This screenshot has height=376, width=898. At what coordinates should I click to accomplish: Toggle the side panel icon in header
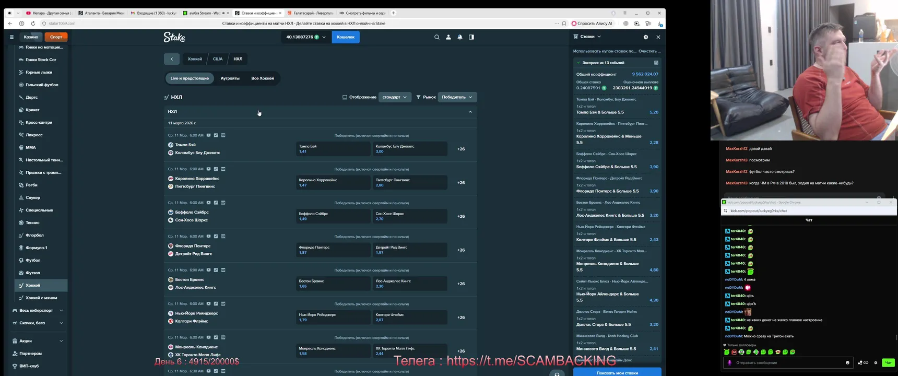click(x=471, y=37)
